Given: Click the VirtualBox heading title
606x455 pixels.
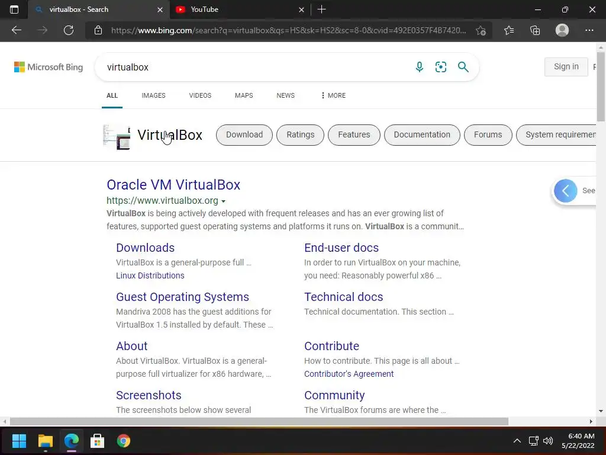Looking at the screenshot, I should click(170, 135).
